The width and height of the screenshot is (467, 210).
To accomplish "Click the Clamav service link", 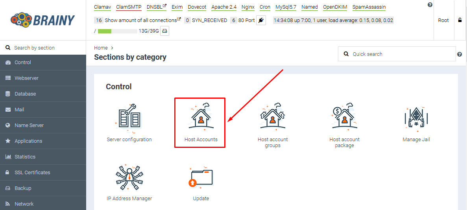I will (x=102, y=7).
